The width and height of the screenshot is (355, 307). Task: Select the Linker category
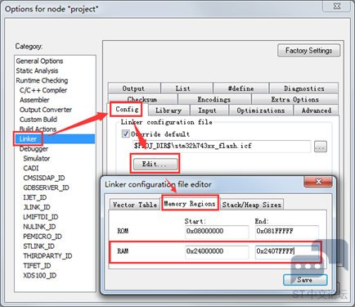(x=28, y=139)
